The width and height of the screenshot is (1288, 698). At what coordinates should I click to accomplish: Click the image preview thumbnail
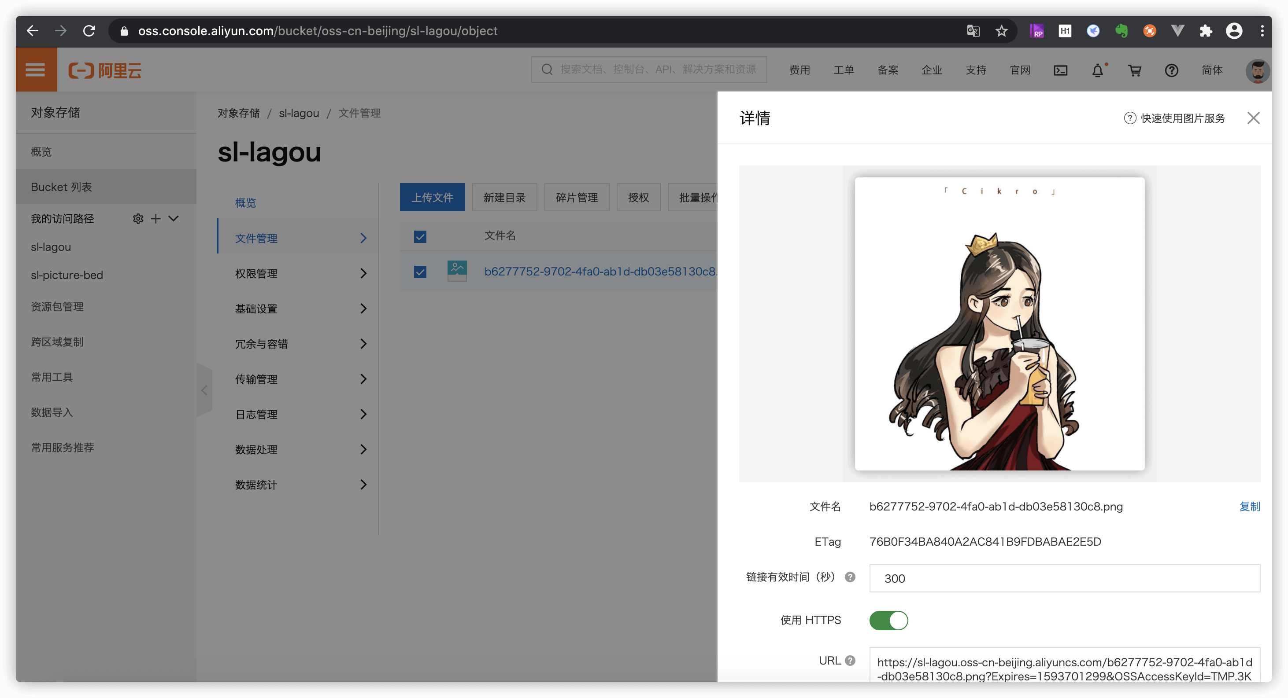pyautogui.click(x=999, y=324)
